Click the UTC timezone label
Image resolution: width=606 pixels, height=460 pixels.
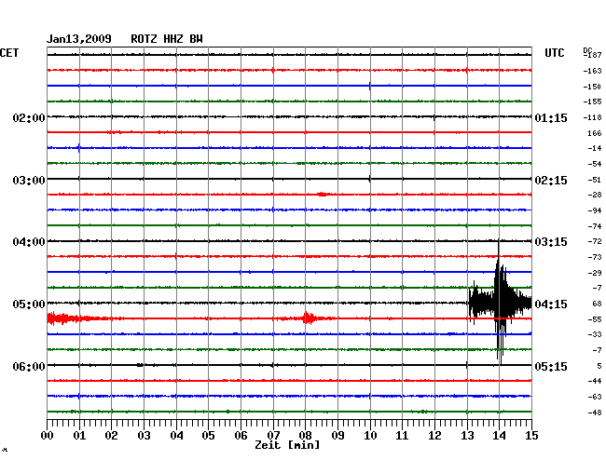coord(554,53)
